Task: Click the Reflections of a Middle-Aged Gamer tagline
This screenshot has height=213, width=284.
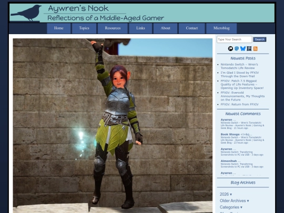Action: [x=106, y=18]
